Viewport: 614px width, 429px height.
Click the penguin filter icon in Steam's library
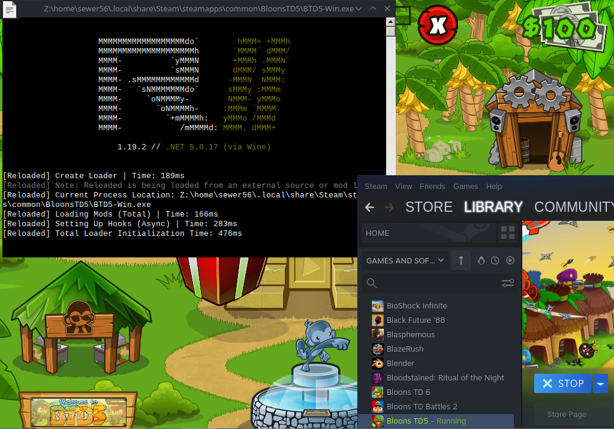click(481, 260)
